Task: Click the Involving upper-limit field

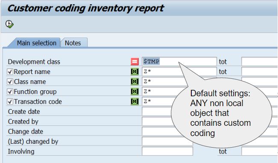Action: click(260, 151)
